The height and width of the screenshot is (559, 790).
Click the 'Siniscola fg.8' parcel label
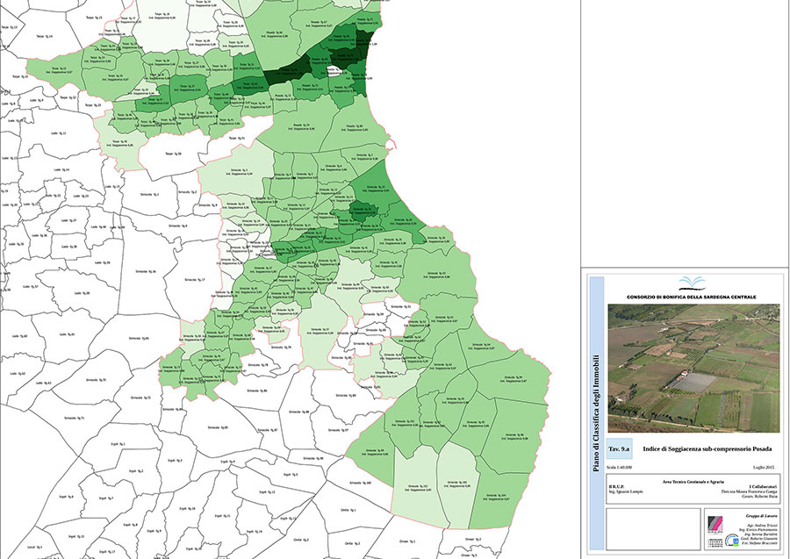[x=177, y=226]
